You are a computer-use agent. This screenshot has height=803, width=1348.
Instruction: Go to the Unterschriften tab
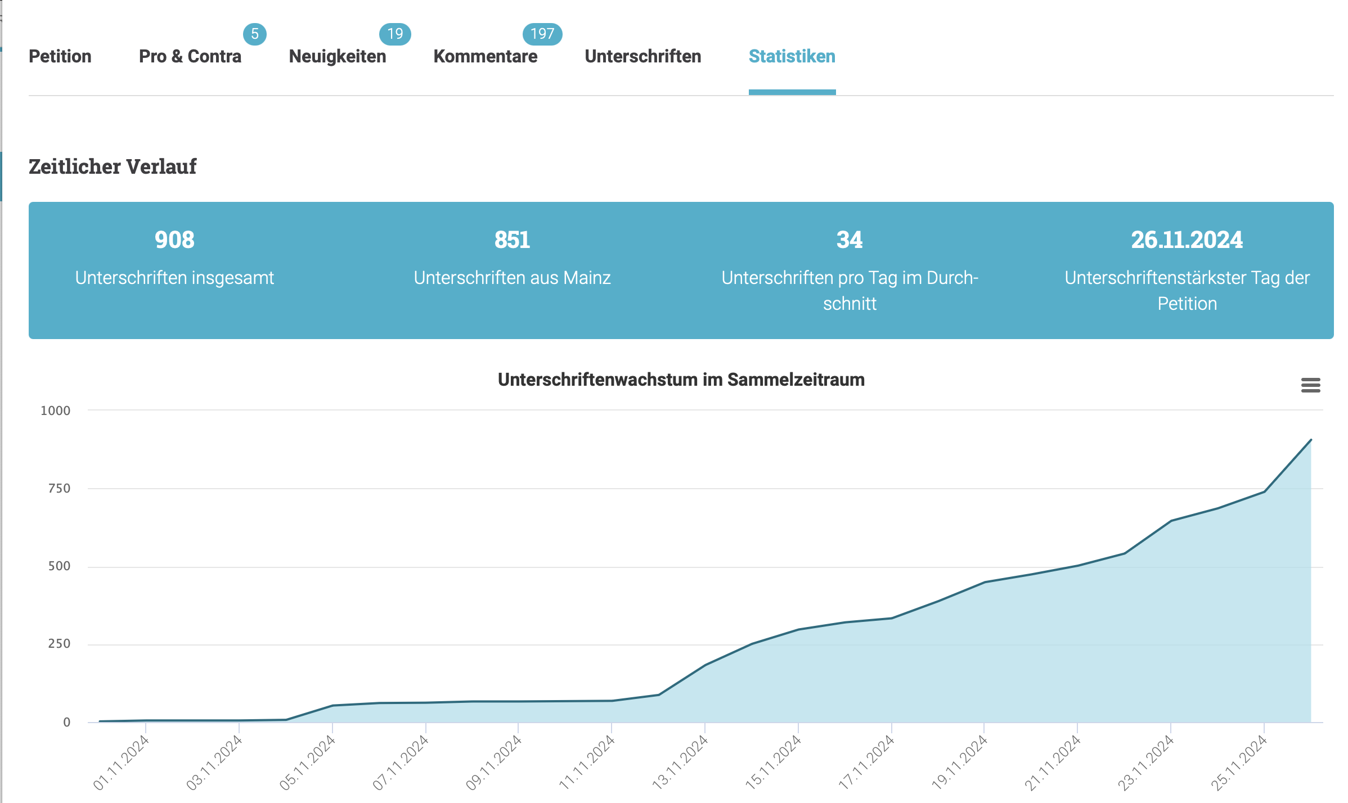tap(643, 56)
